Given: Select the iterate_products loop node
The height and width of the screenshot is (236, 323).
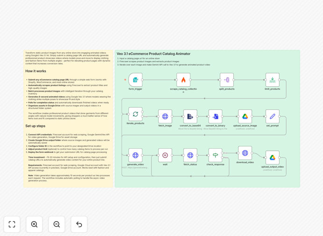Looking at the screenshot, I should [135, 114].
